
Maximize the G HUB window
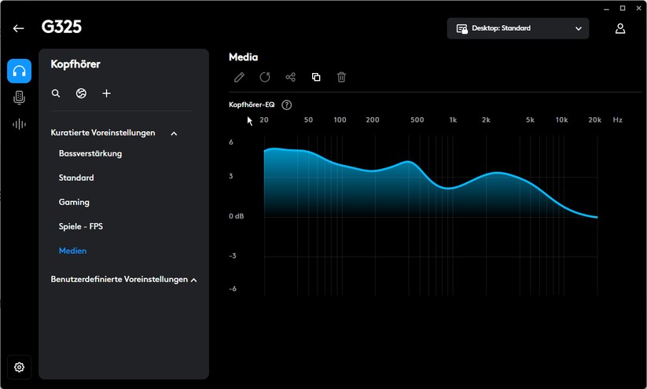(623, 8)
